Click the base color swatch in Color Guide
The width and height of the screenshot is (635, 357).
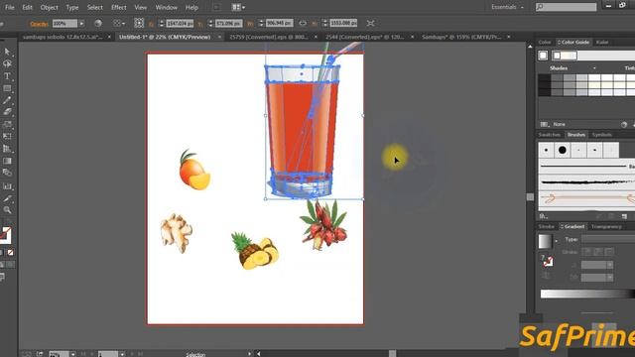point(543,56)
